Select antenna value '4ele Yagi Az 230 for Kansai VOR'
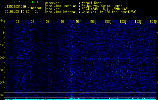This screenshot has height=100, width=158. pyautogui.click(x=109, y=12)
